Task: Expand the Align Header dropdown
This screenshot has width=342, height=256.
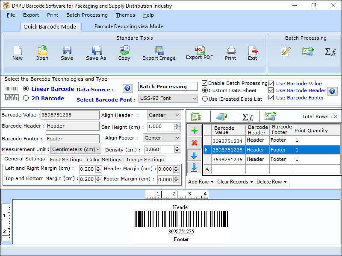Action: 164,115
